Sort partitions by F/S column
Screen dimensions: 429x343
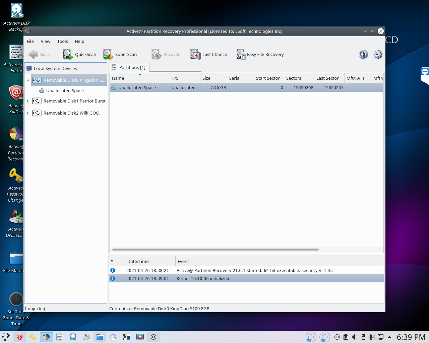[185, 78]
